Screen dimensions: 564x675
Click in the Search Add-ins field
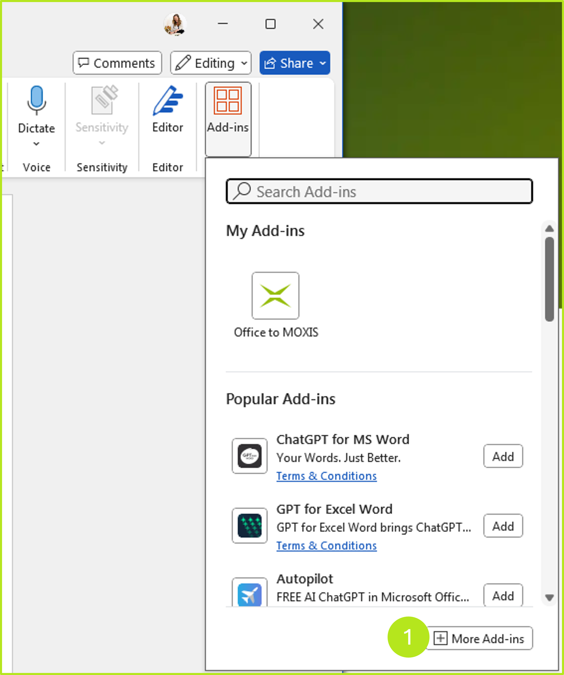click(x=379, y=192)
